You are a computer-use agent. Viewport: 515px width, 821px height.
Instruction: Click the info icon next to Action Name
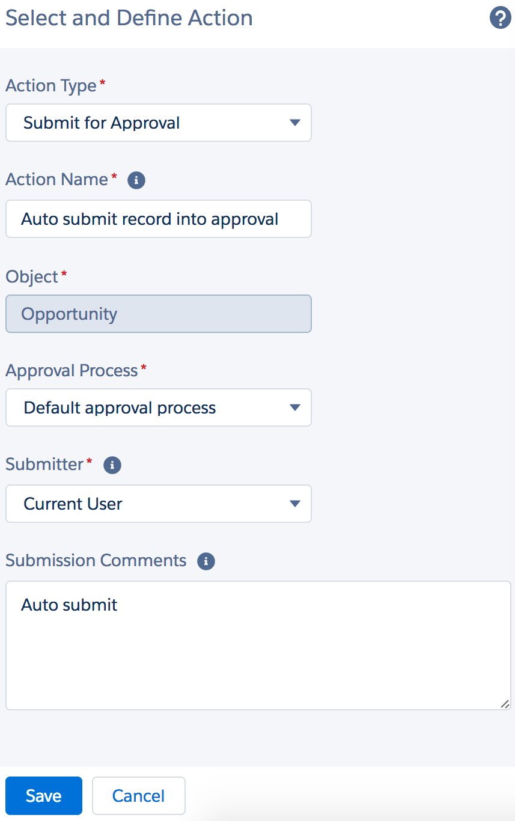136,180
